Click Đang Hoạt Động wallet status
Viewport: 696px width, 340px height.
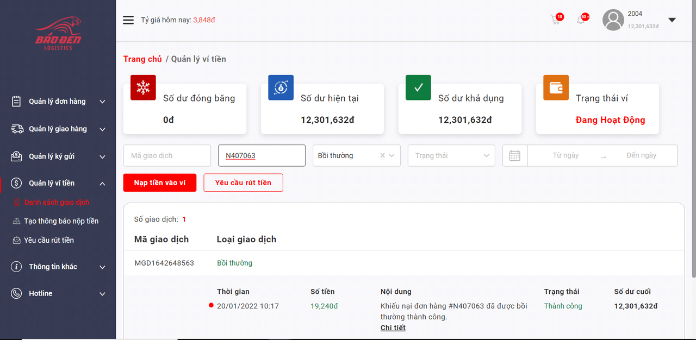[610, 120]
